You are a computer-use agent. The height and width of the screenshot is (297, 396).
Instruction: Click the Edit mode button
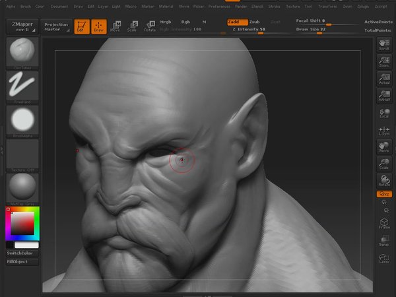(81, 26)
